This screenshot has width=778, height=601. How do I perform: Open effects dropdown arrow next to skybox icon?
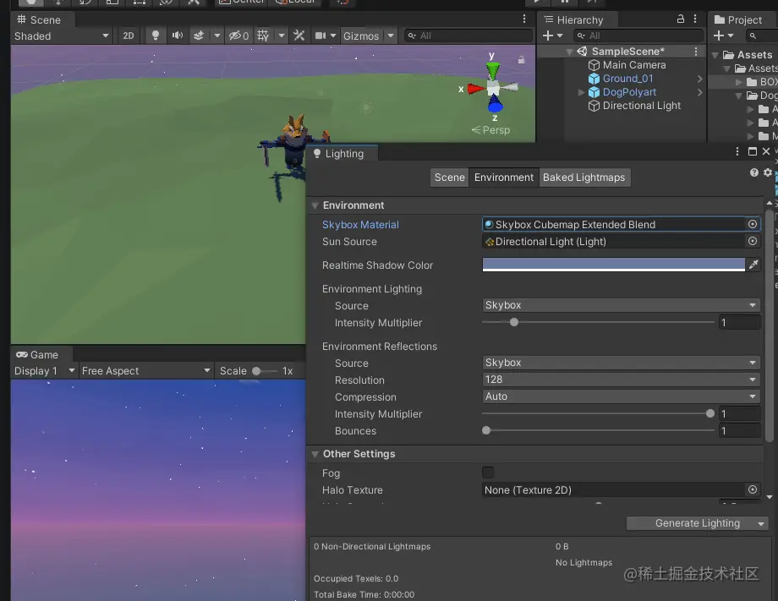pos(216,36)
